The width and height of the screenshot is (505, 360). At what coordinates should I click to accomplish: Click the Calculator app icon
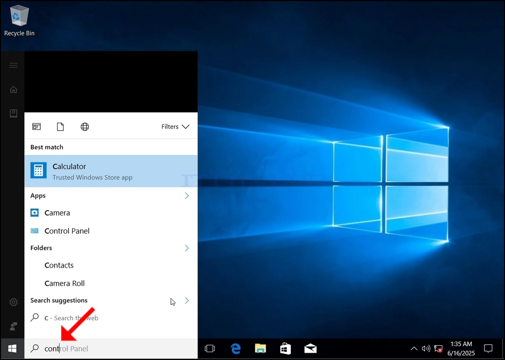38,170
